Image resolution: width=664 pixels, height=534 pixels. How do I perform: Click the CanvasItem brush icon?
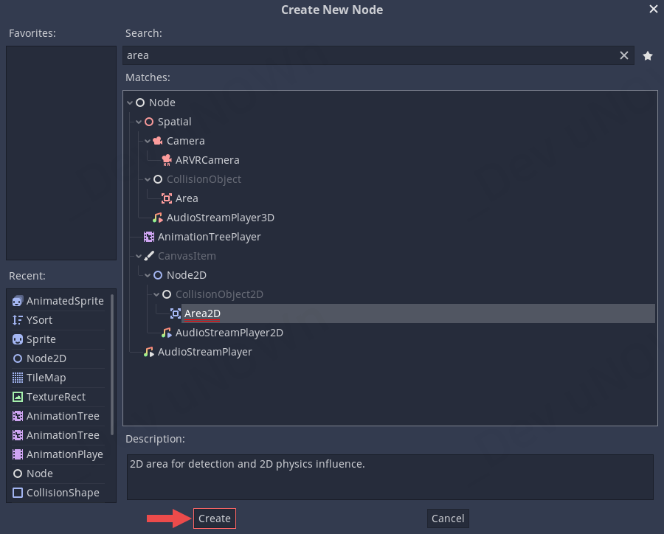point(149,256)
